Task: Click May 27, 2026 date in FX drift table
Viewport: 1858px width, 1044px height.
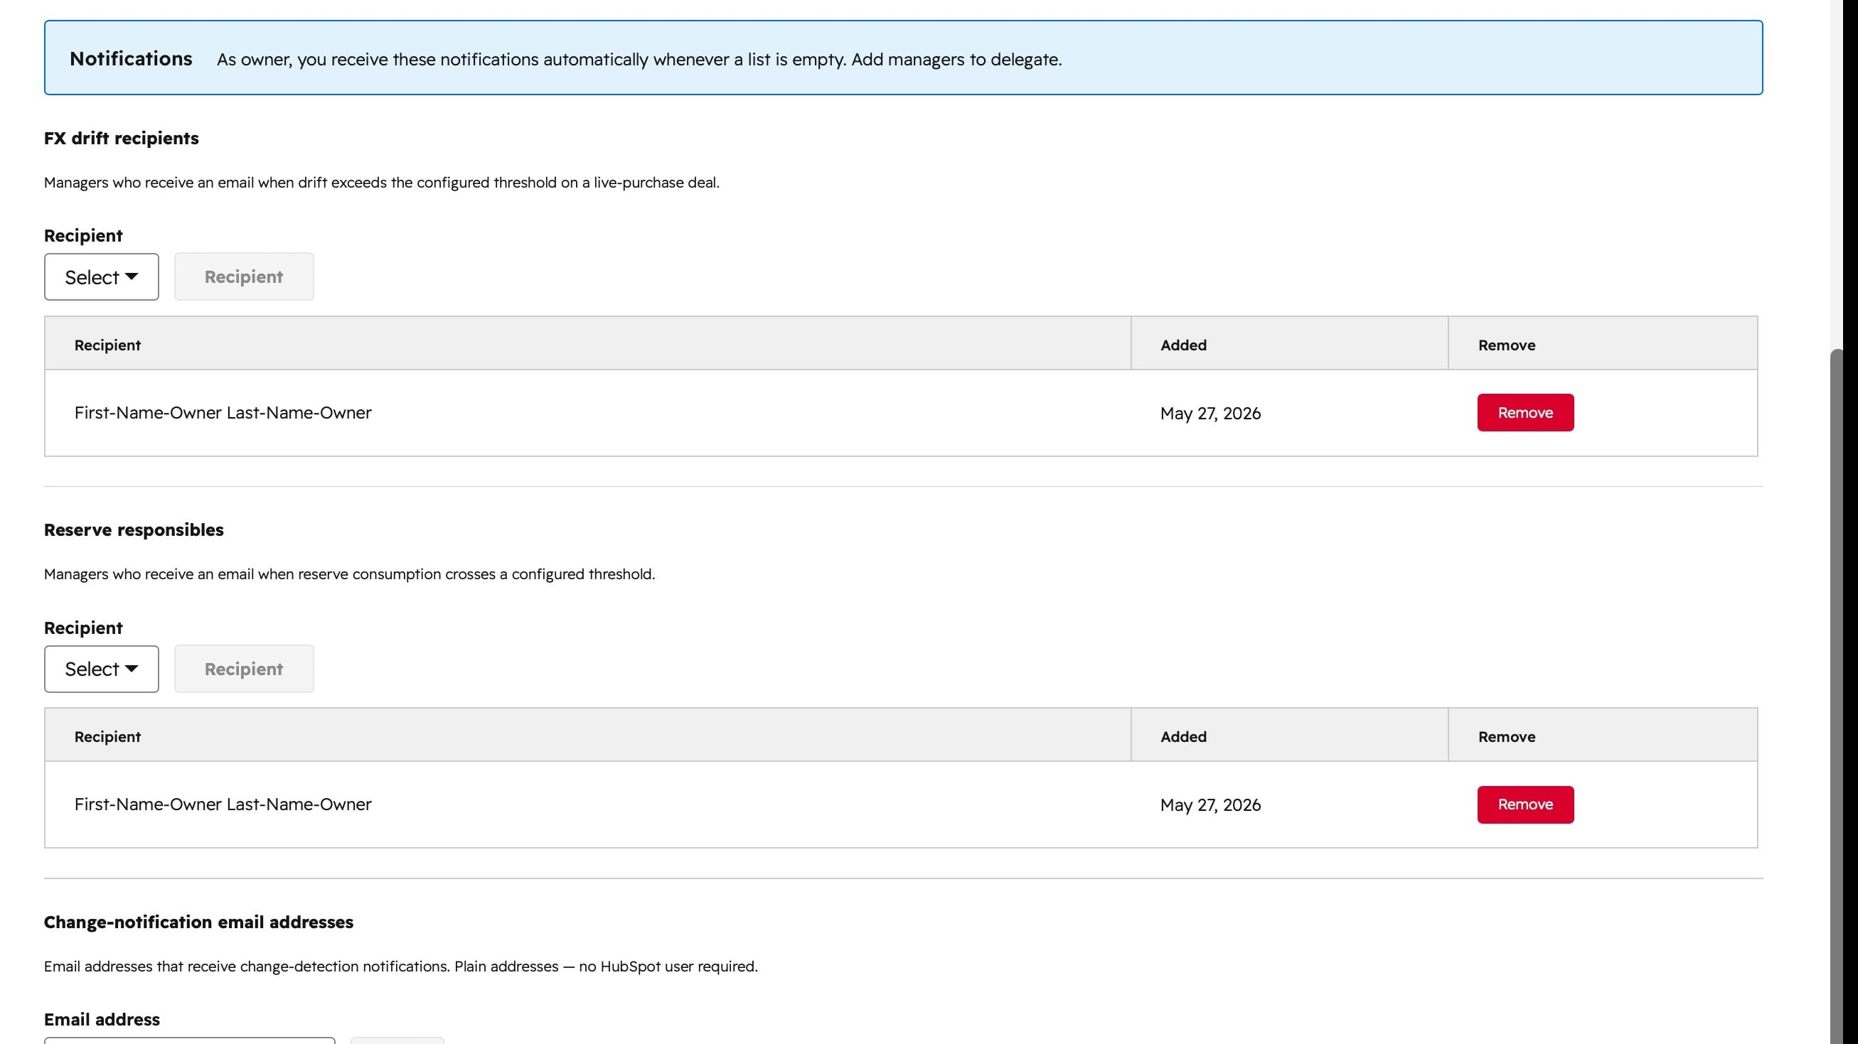Action: (x=1210, y=413)
